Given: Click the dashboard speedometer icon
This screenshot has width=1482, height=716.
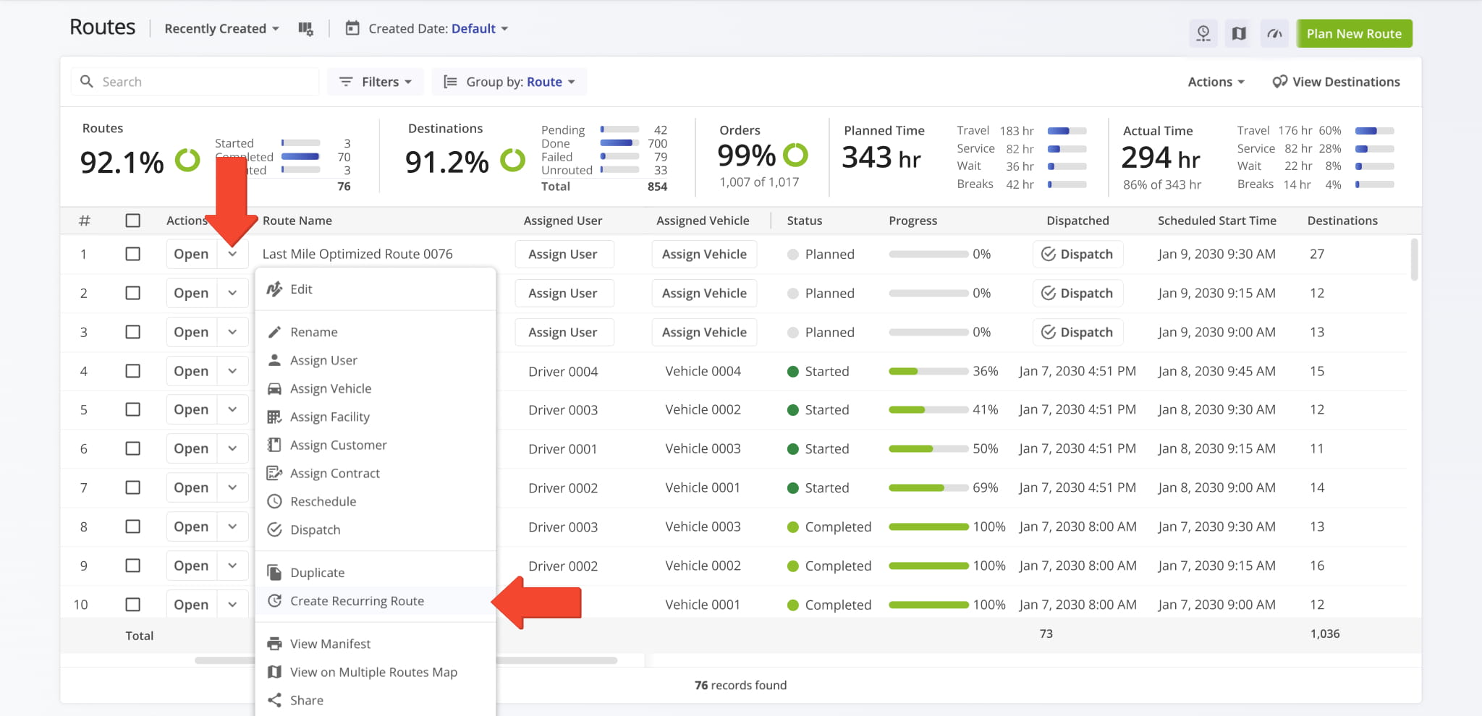Looking at the screenshot, I should coord(1274,33).
